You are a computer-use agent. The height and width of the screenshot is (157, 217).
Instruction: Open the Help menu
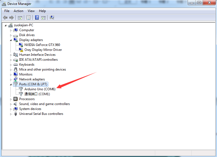pyautogui.click(x=42, y=11)
